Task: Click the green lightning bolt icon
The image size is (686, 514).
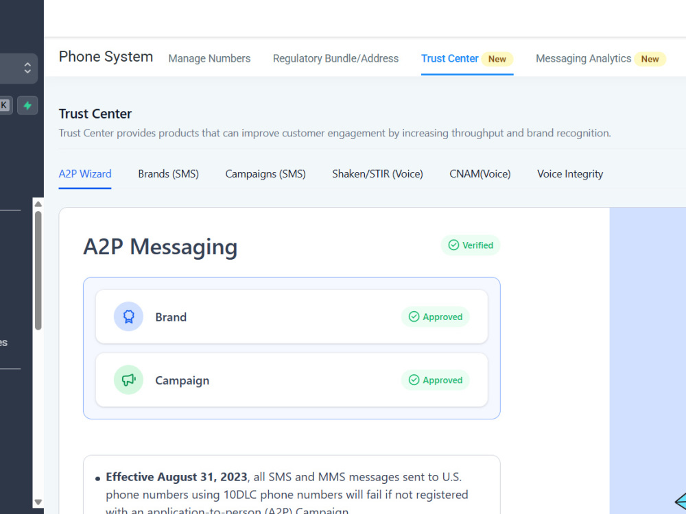Action: click(x=27, y=106)
